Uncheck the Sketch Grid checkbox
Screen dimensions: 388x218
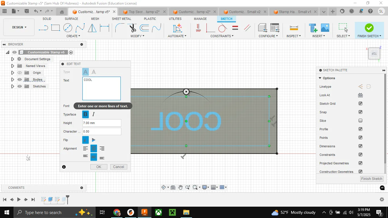click(360, 104)
